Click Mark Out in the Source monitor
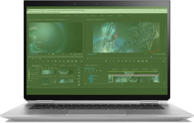Viewport: 194px width, 123px height. [43, 61]
